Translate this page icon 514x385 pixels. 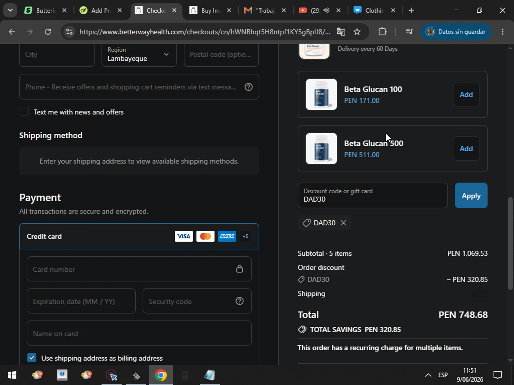(x=341, y=32)
